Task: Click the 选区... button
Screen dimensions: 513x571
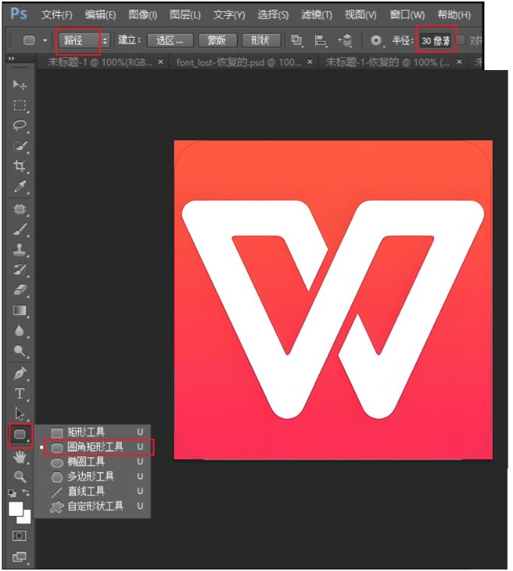Action: [169, 41]
